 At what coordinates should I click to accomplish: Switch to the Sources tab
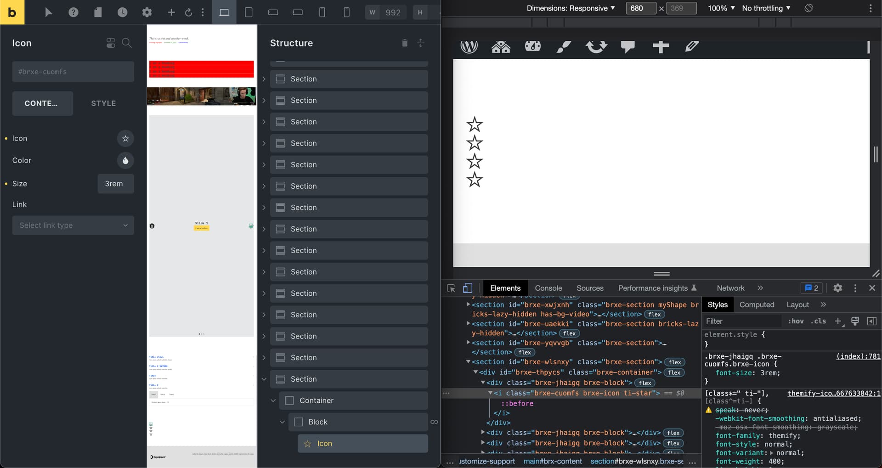(590, 288)
